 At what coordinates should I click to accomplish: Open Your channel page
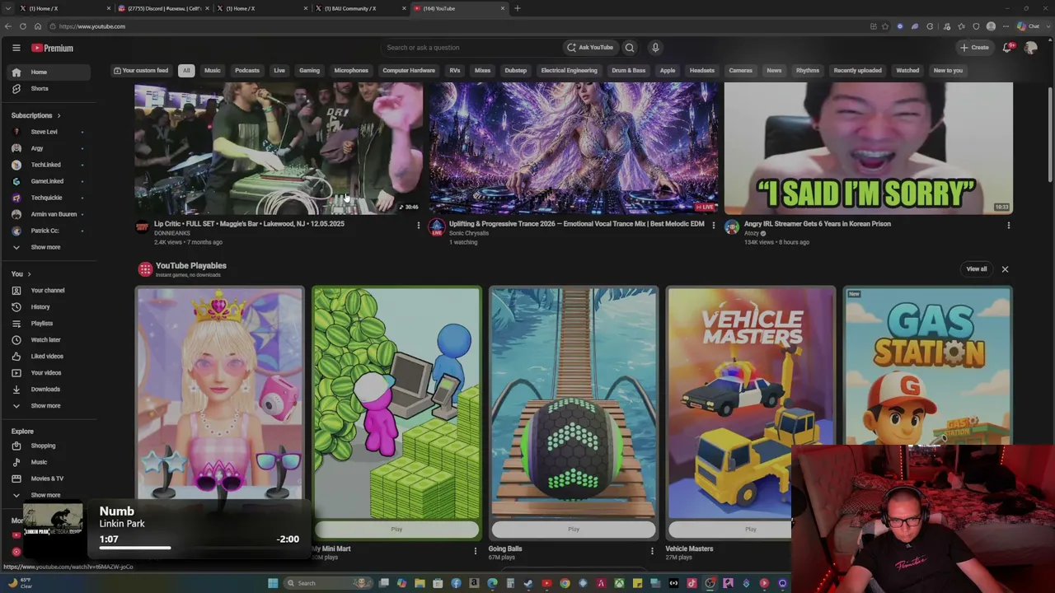click(48, 290)
